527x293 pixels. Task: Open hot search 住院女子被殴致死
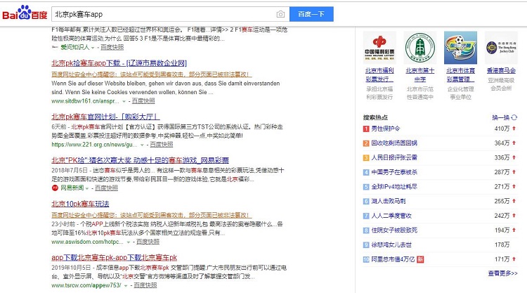[394, 230]
